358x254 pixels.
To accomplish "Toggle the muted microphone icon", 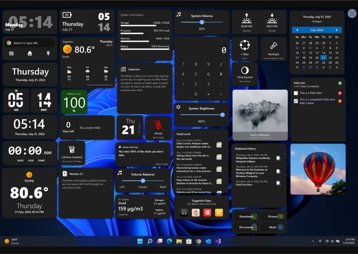I will pos(158,125).
